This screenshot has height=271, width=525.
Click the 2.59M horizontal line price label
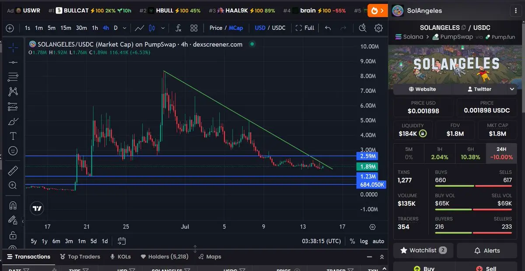pos(368,156)
